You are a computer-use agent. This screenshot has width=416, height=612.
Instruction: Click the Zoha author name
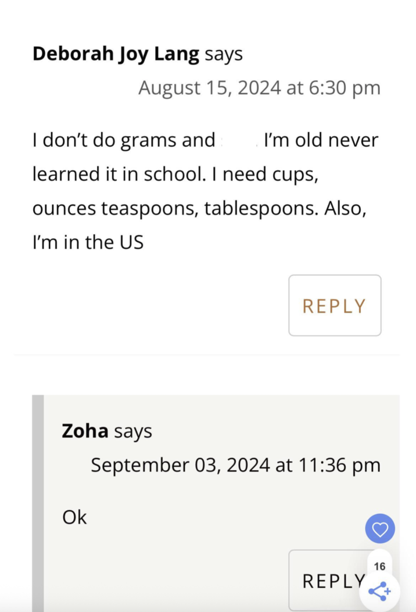85,431
